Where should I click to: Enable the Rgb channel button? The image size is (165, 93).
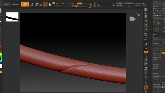[x=63, y=3]
